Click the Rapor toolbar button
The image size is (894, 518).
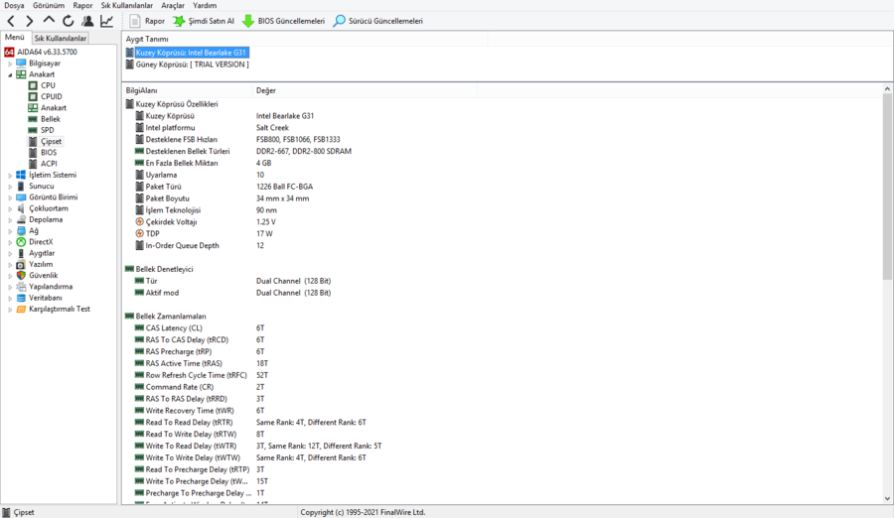pos(147,21)
